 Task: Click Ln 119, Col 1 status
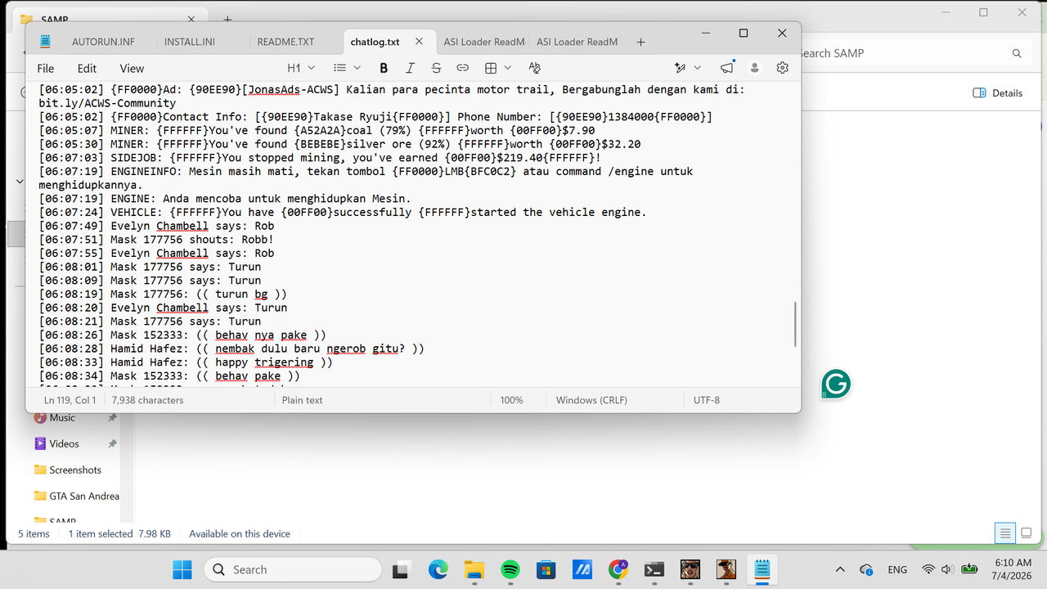pos(70,400)
